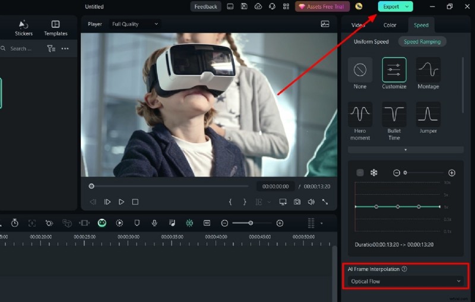
Task: Open the Video tab
Action: coord(358,25)
